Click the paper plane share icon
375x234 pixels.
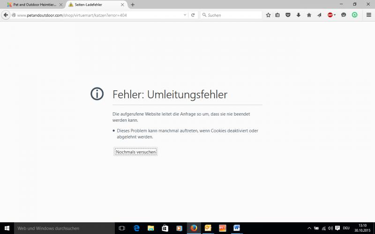pos(319,15)
